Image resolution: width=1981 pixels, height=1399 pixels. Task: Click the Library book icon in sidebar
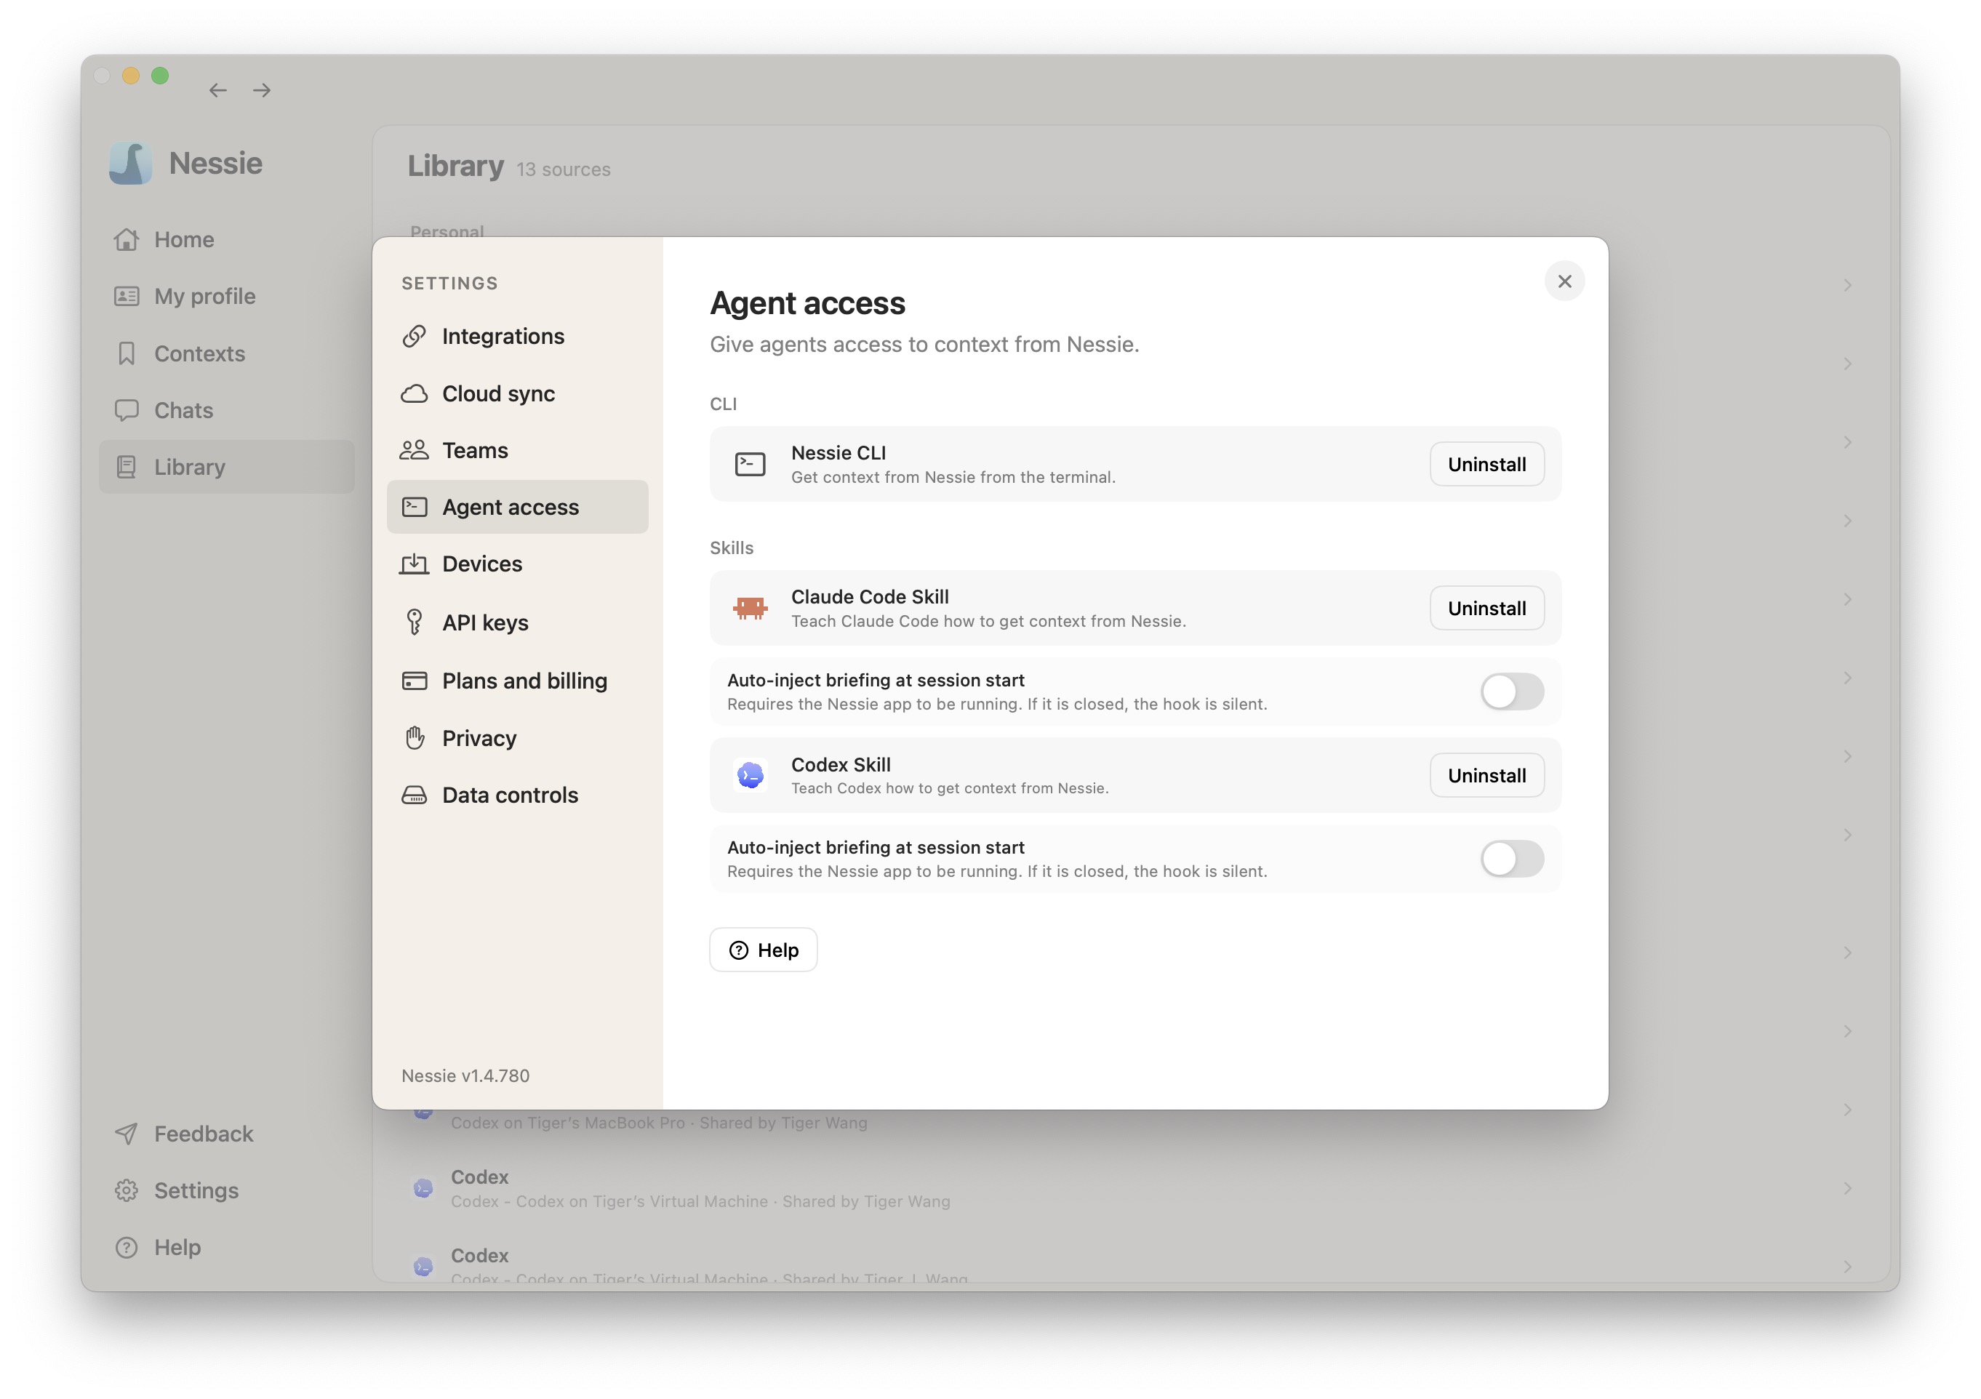(126, 467)
